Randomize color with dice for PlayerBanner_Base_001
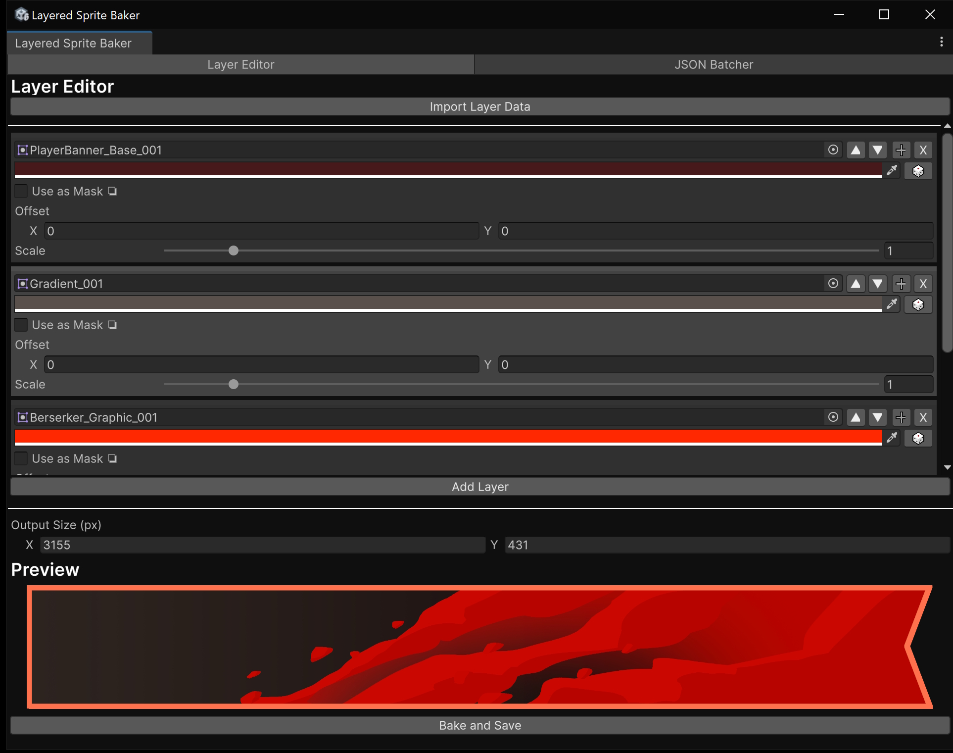 click(x=918, y=171)
